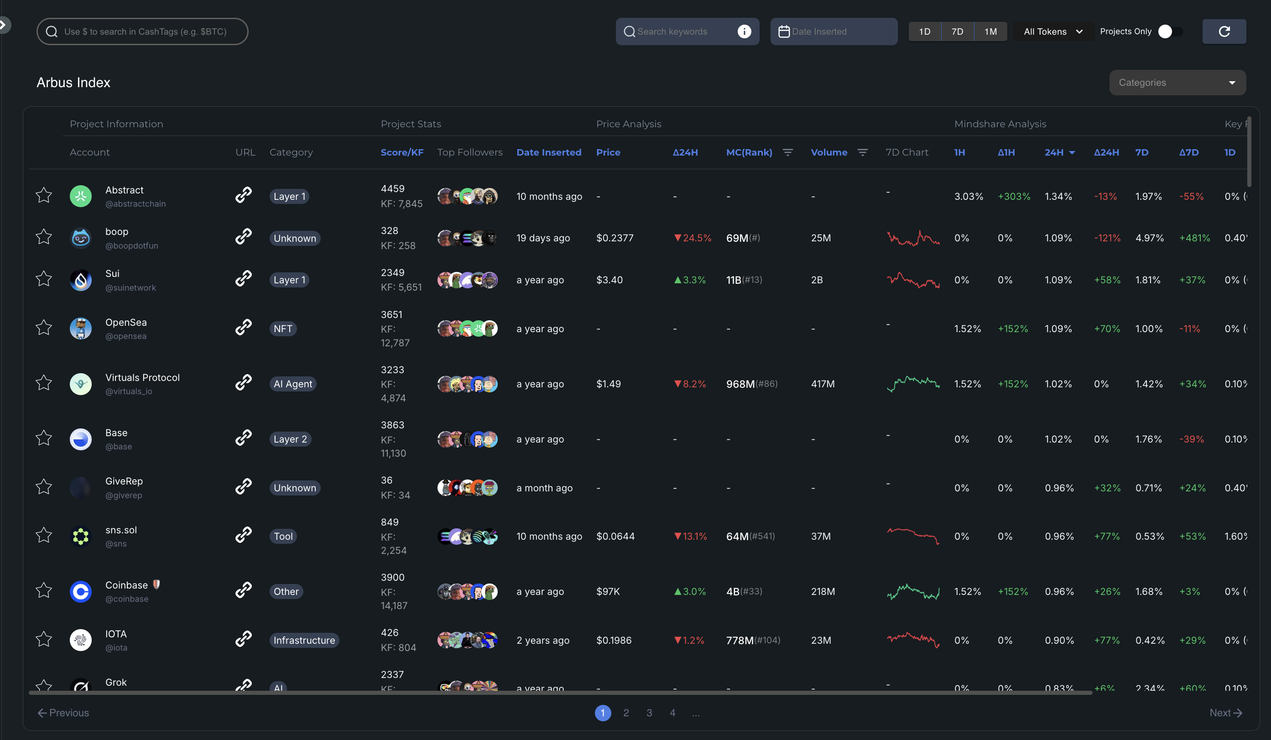Click the boop project avatar
This screenshot has height=740, width=1271.
(81, 238)
